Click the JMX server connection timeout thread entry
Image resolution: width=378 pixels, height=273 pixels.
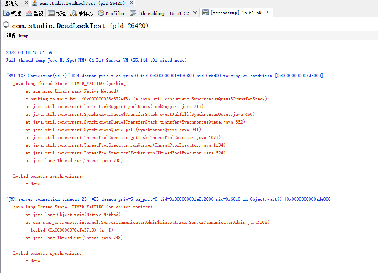point(81,199)
